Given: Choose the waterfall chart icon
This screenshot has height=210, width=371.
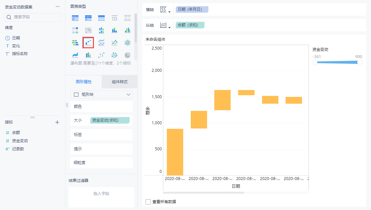Looking at the screenshot, I should (88, 43).
